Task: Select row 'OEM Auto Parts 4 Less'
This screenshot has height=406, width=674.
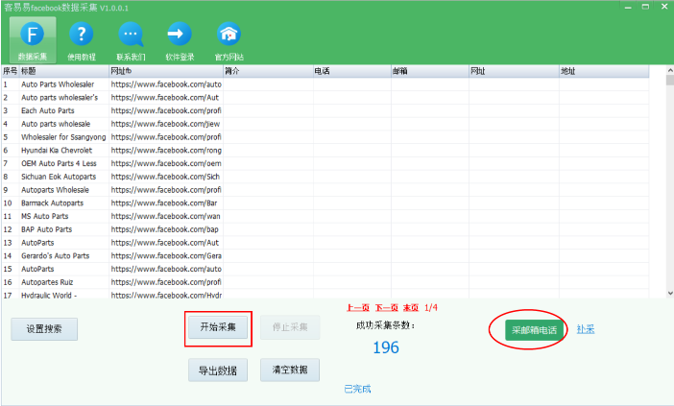Action: [325, 164]
